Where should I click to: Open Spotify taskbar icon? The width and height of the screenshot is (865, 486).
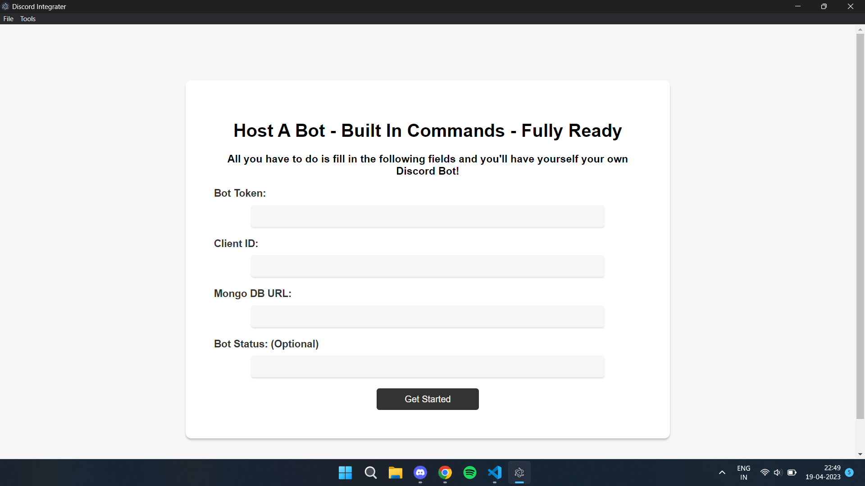pos(469,472)
